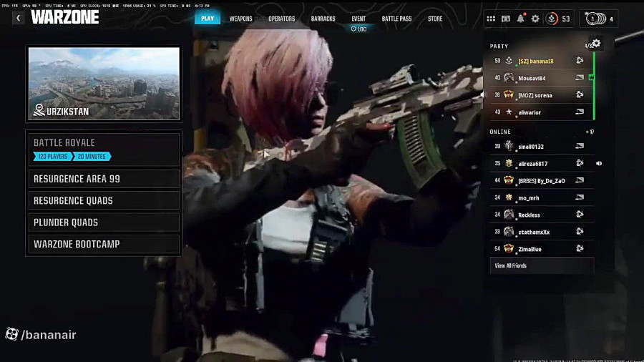This screenshot has height=362, width=644.
Task: Click the URZIKSTAN map thumbnail
Action: pyautogui.click(x=104, y=83)
